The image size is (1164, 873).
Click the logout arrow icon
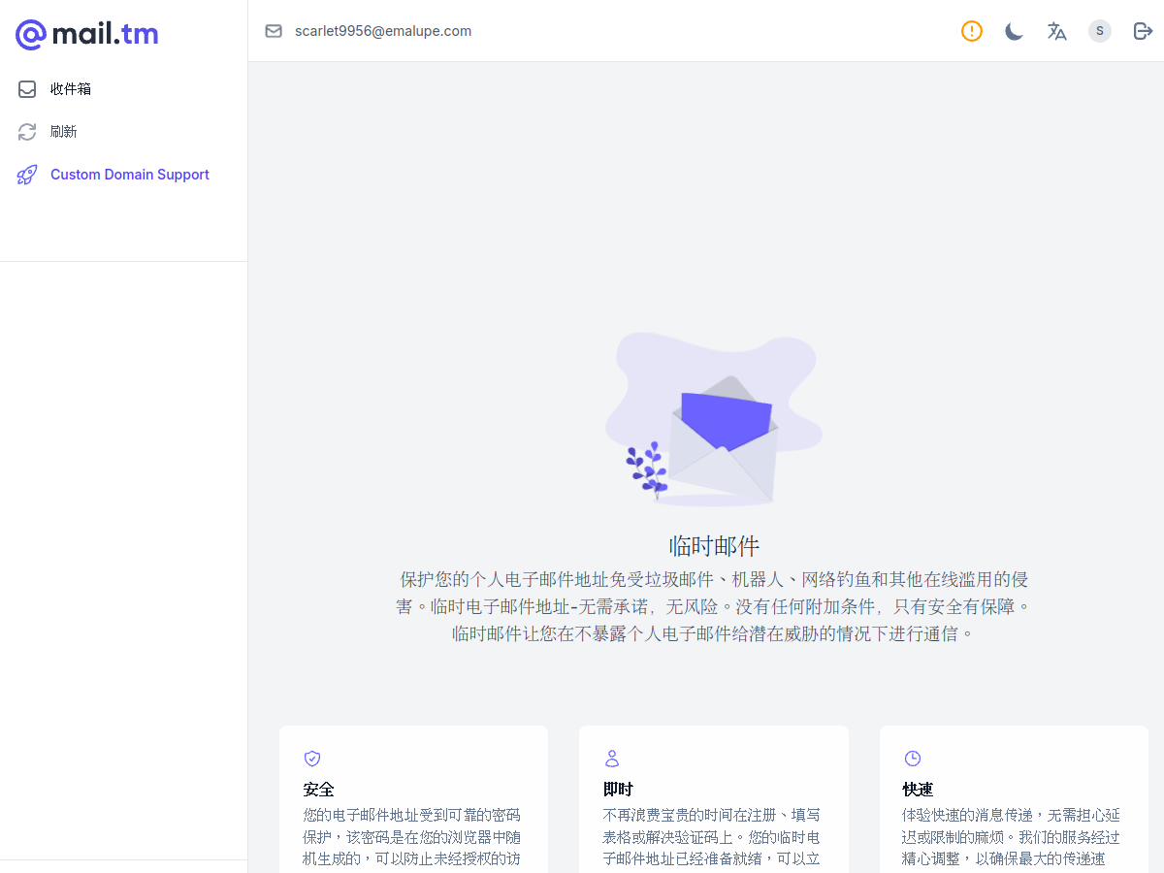[1143, 31]
